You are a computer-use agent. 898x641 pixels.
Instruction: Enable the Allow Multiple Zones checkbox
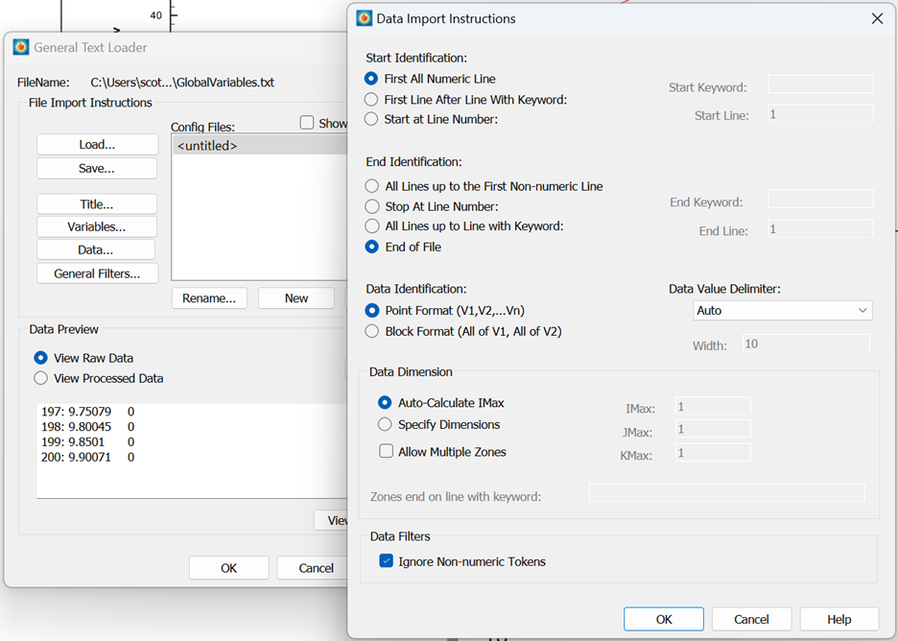386,451
